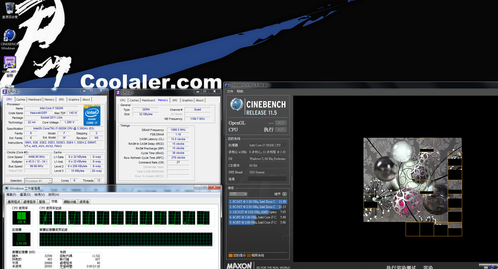Viewport: 498px width, 269px height.
Task: Click the Specification i7-5820K text field
Action: coord(64,128)
